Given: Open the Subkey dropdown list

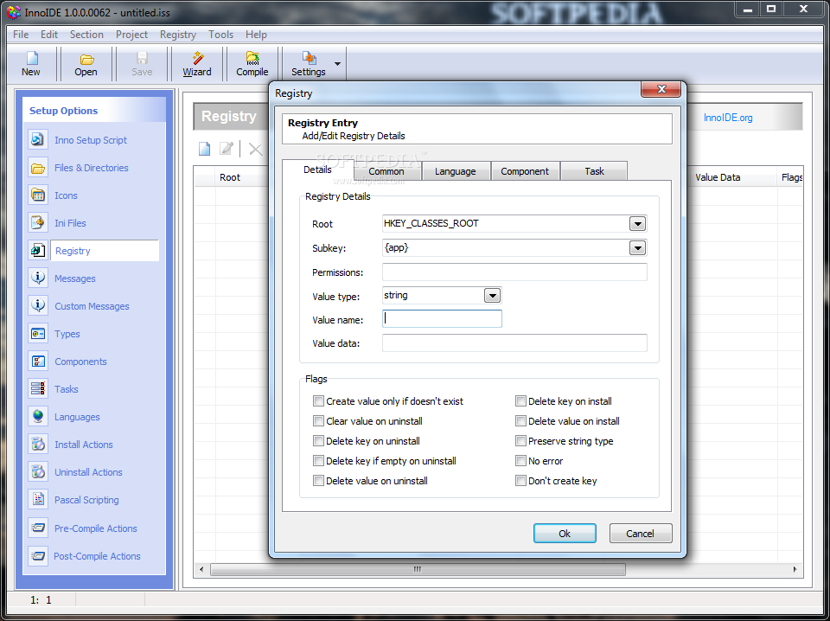Looking at the screenshot, I should point(637,247).
